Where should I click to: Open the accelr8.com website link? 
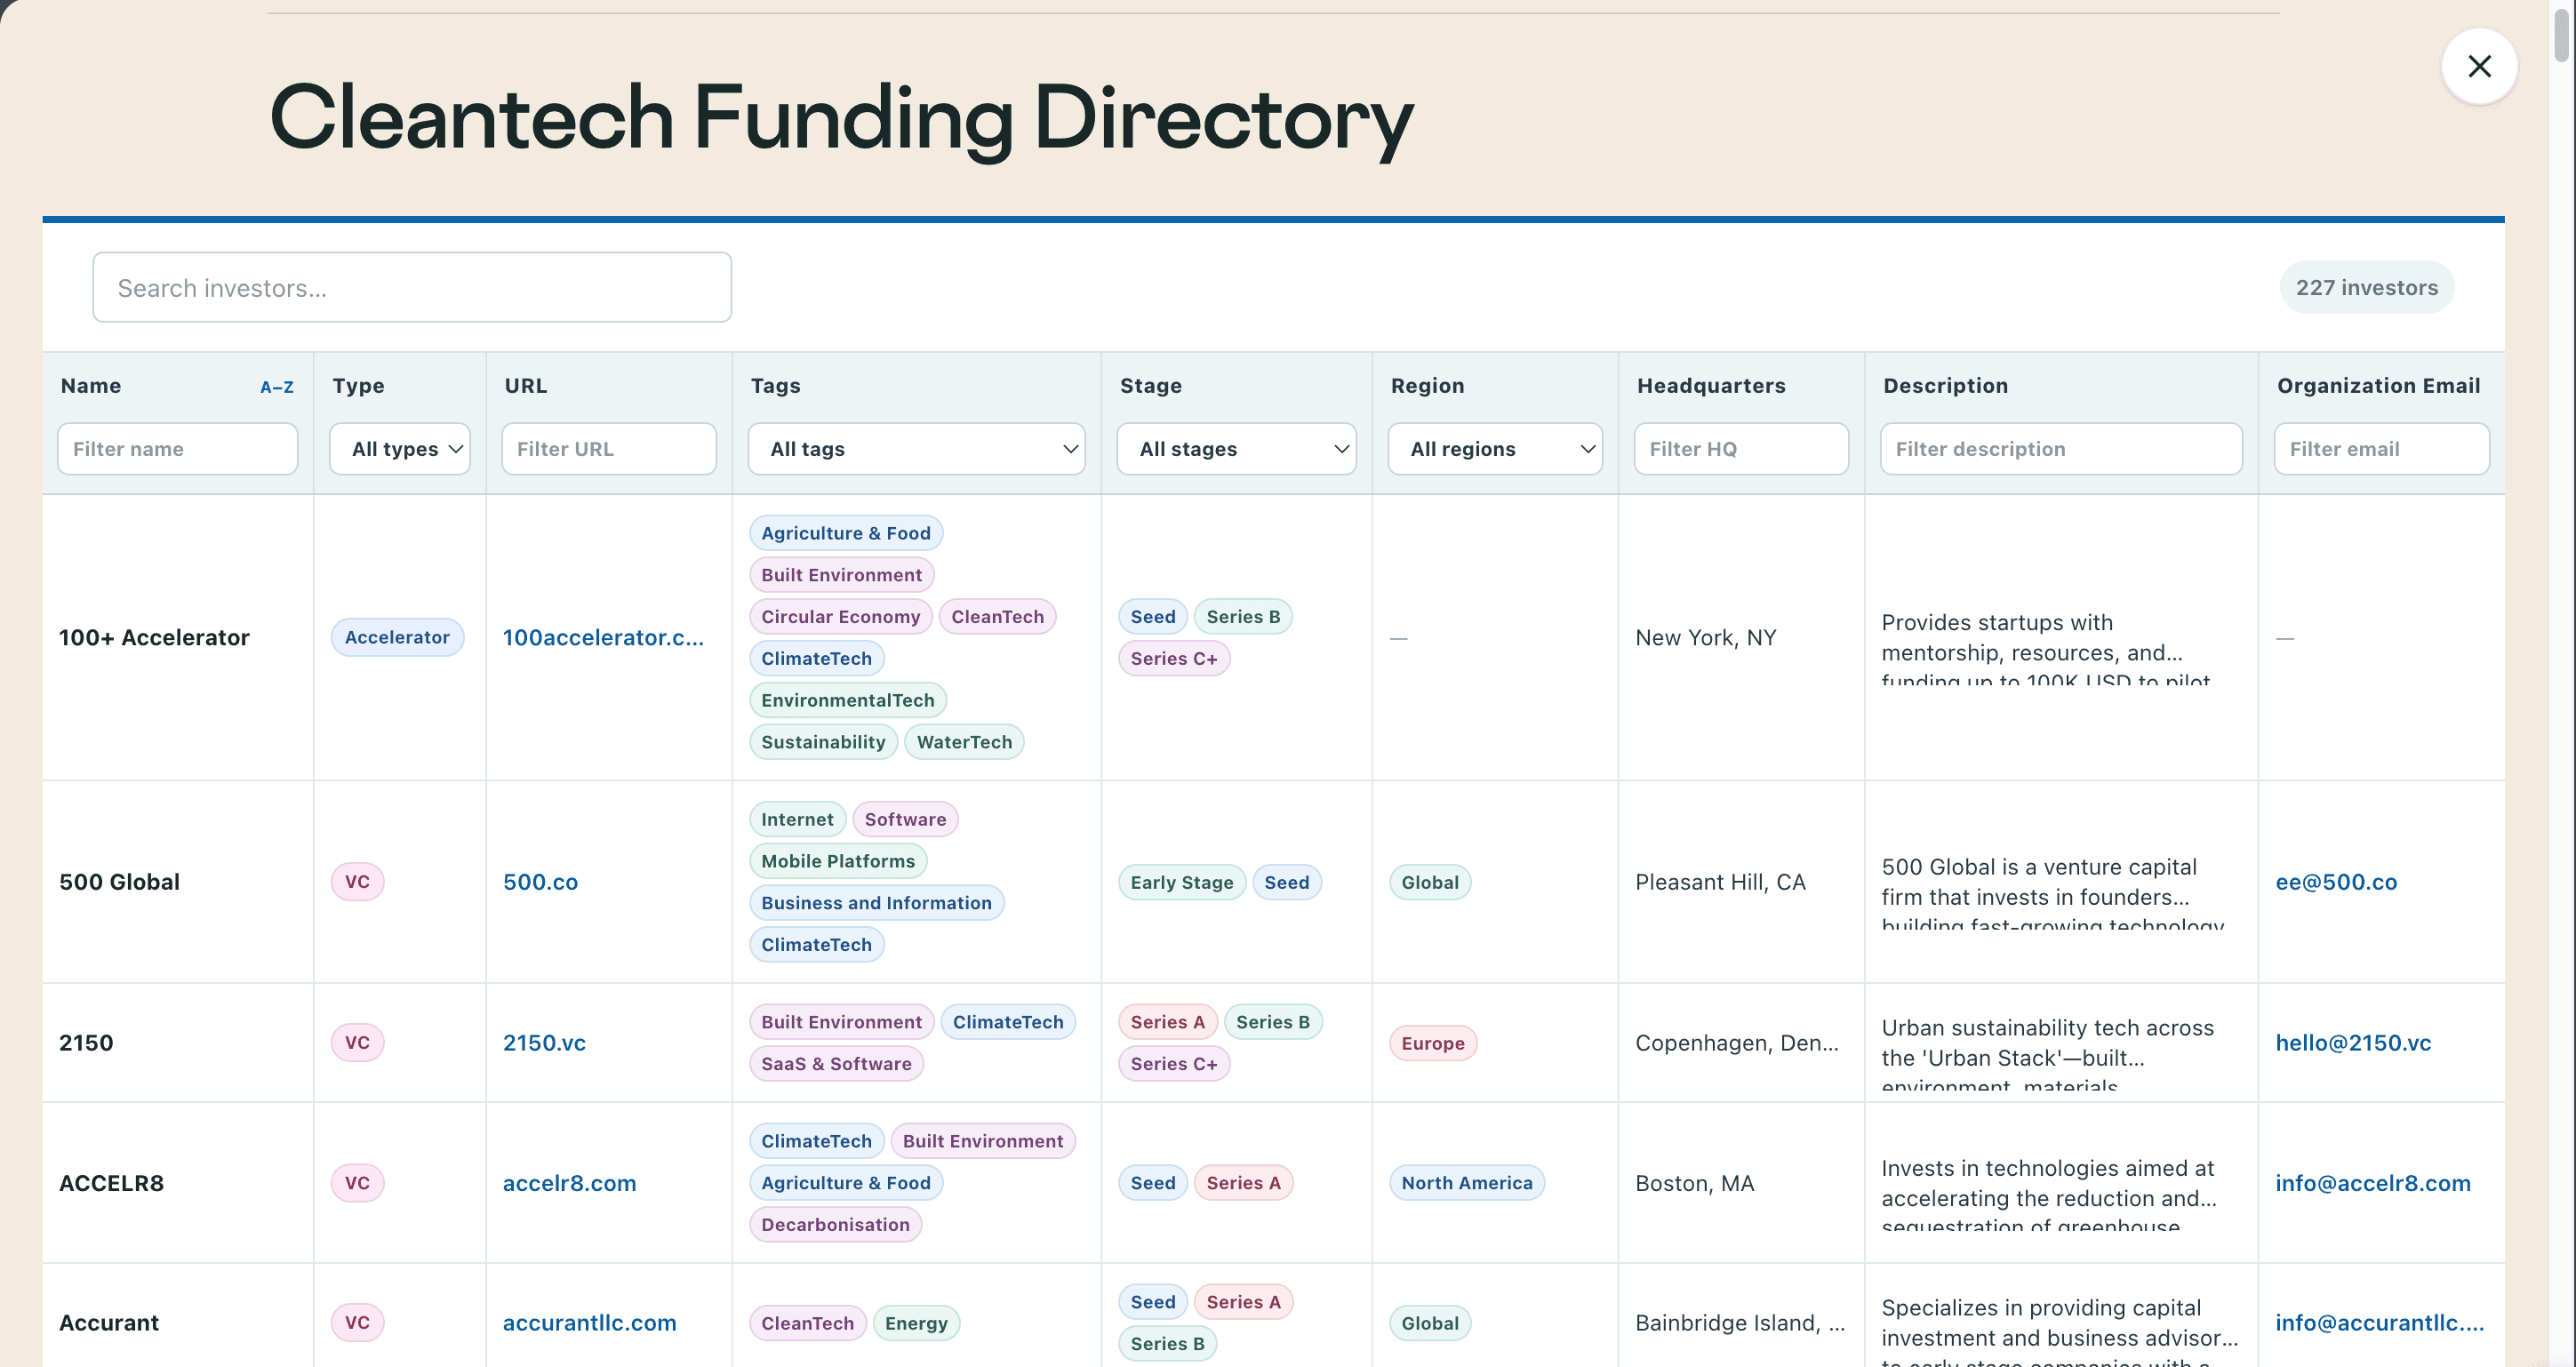pos(569,1183)
